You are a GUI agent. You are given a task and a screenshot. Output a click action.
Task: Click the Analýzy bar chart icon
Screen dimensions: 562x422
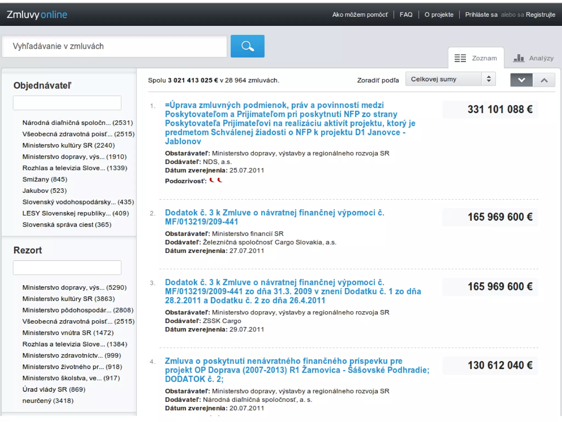point(519,58)
